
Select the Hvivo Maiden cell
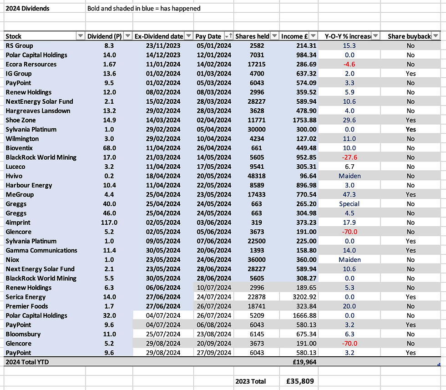tap(349, 176)
